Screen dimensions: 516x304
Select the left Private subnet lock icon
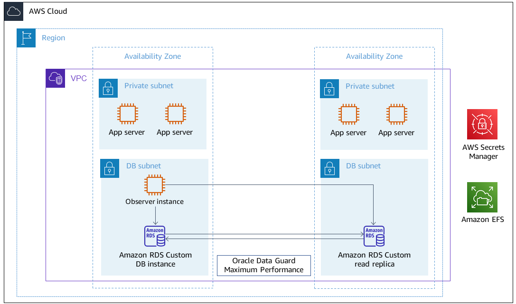click(x=108, y=89)
